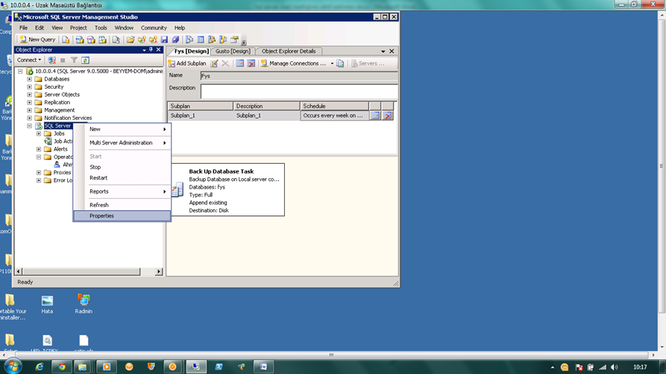Switch to the Gusto [Design] tab
The width and height of the screenshot is (666, 374).
tap(233, 51)
